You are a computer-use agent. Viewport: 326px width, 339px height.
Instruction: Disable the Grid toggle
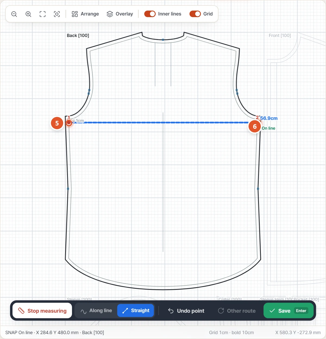(x=195, y=14)
